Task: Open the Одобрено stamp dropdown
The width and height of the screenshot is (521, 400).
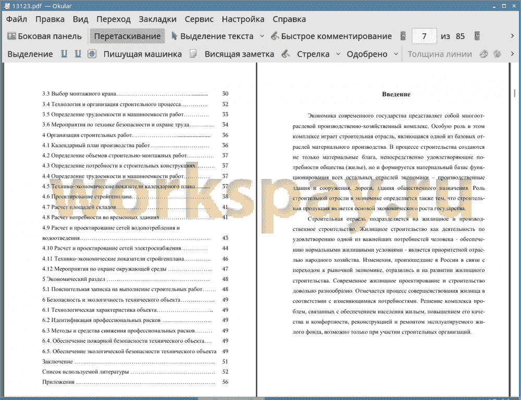Action: tap(396, 54)
